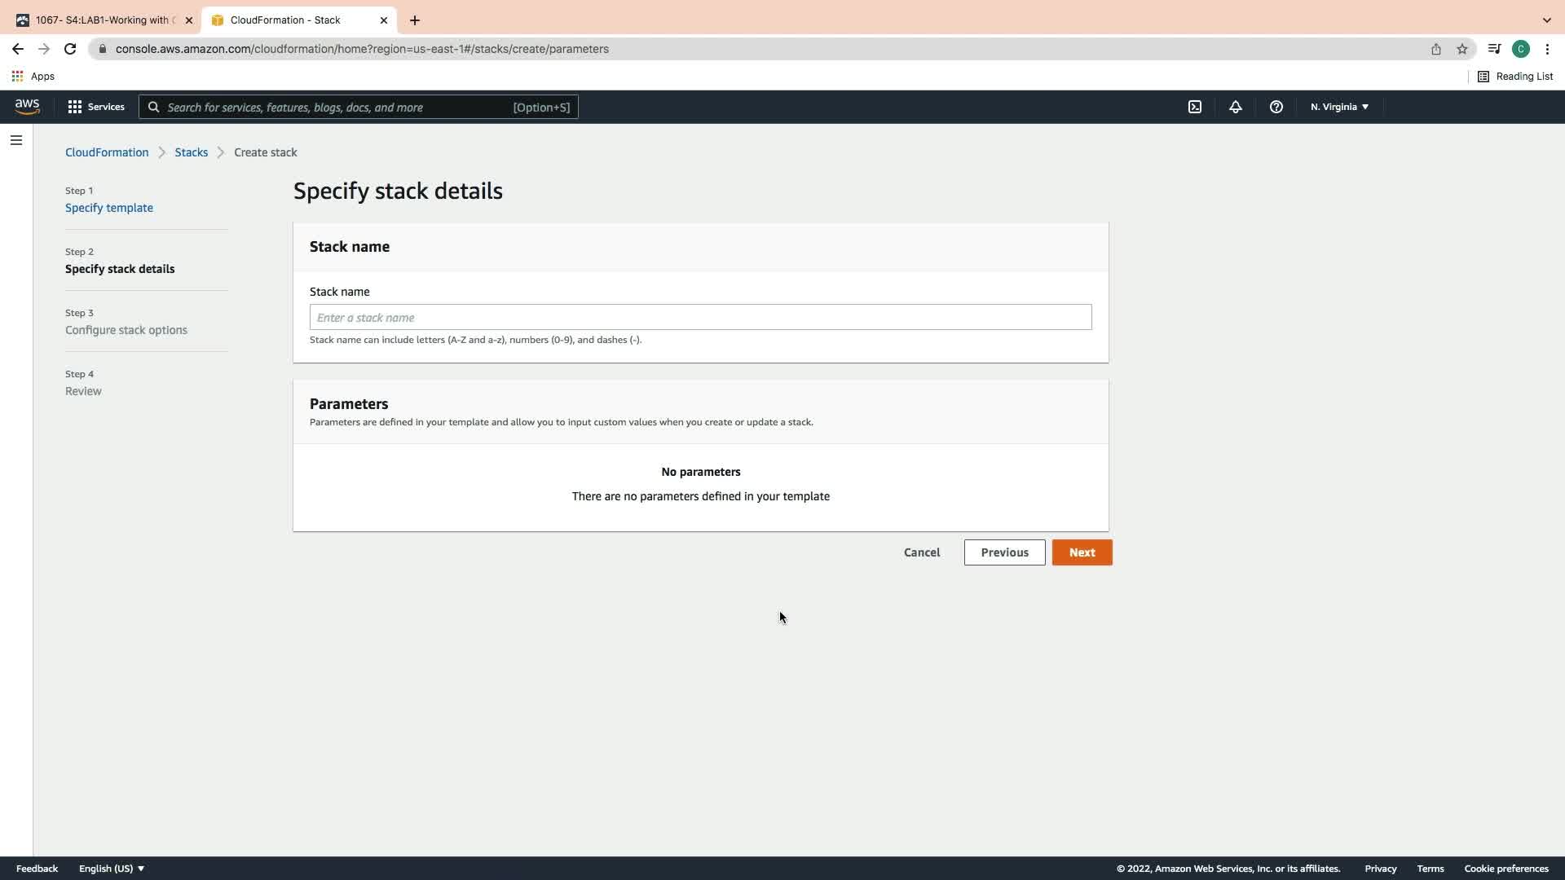Click the browser share page icon

point(1436,49)
